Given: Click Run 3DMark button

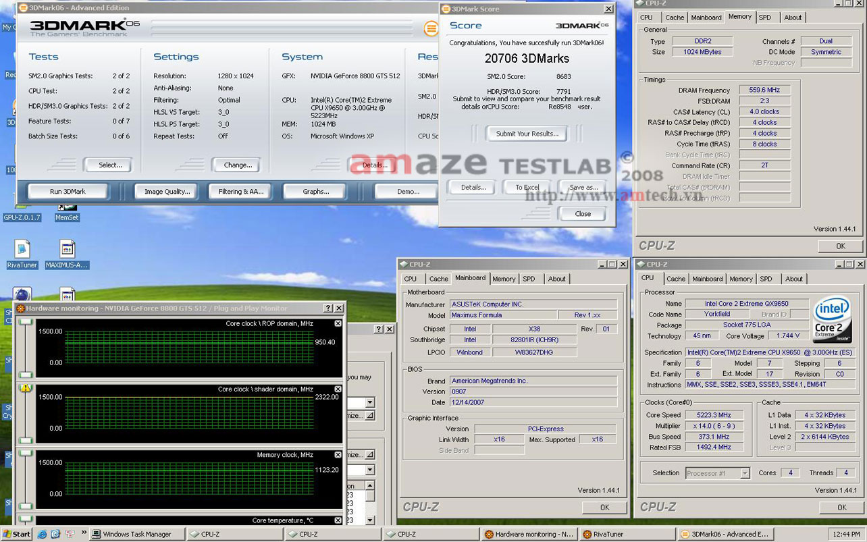Looking at the screenshot, I should click(68, 192).
